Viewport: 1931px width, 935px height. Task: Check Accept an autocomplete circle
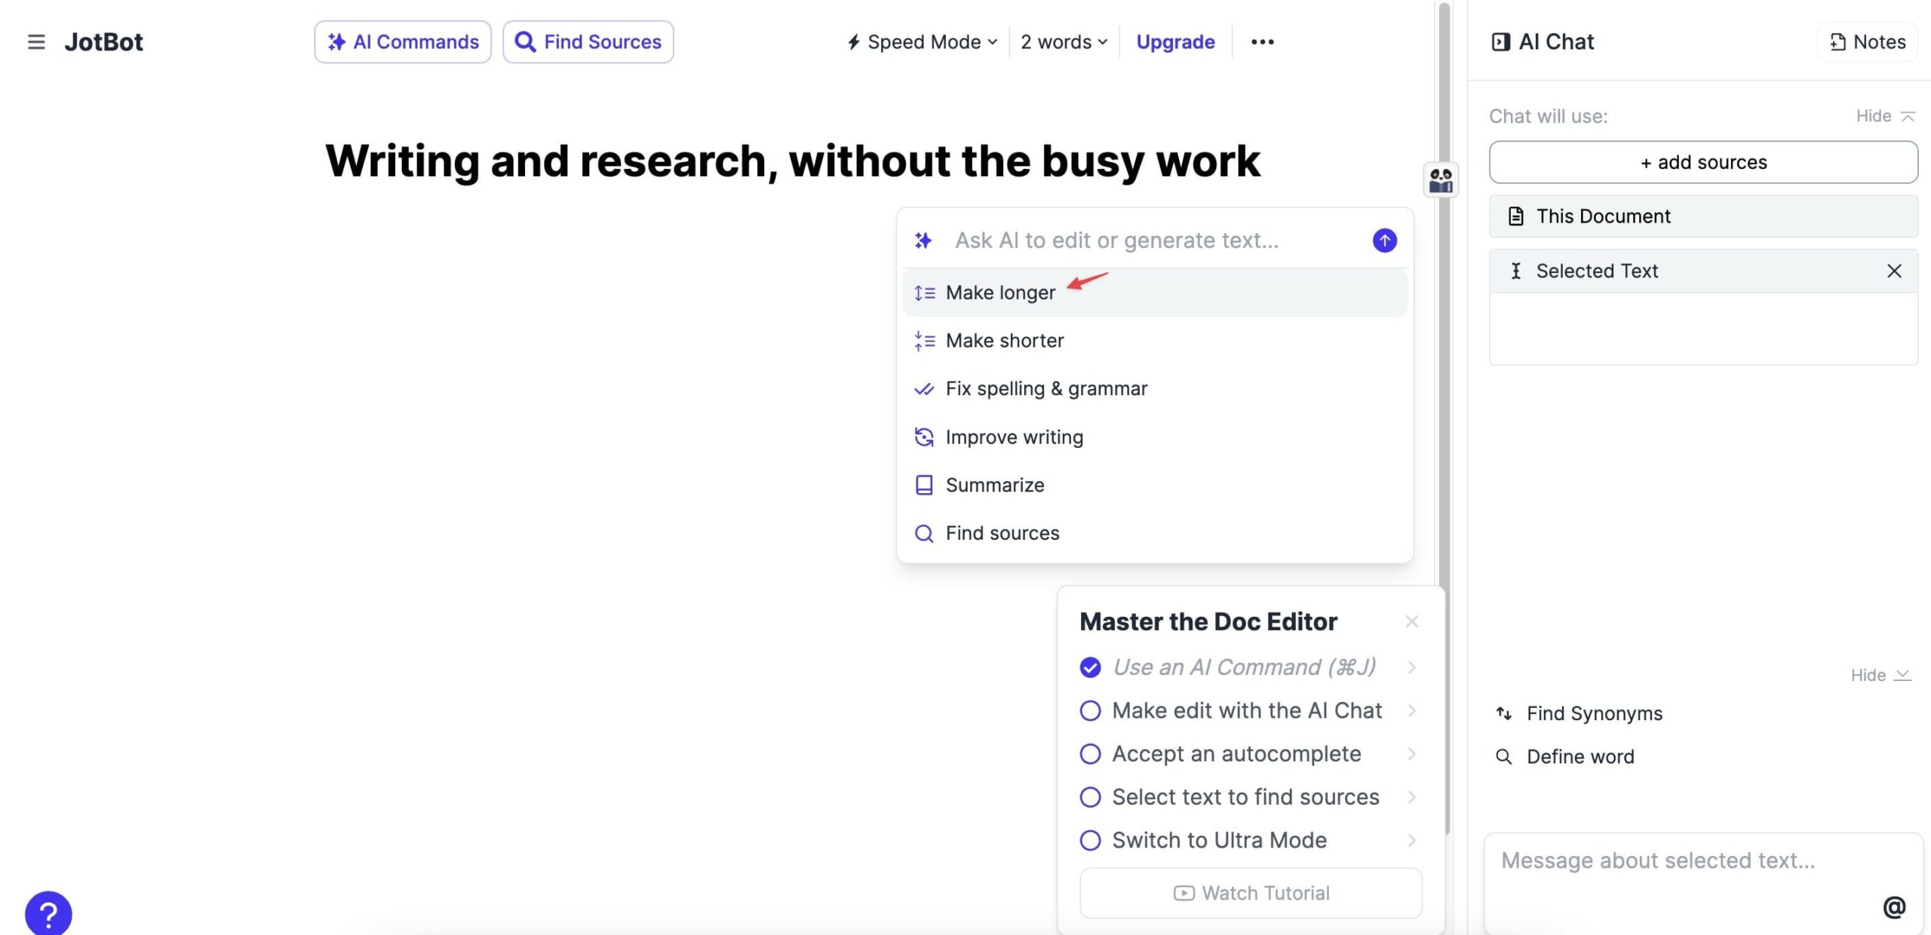[x=1090, y=754]
